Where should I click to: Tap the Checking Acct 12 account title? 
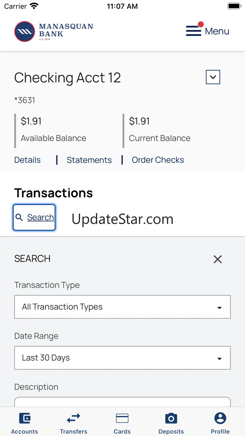68,78
